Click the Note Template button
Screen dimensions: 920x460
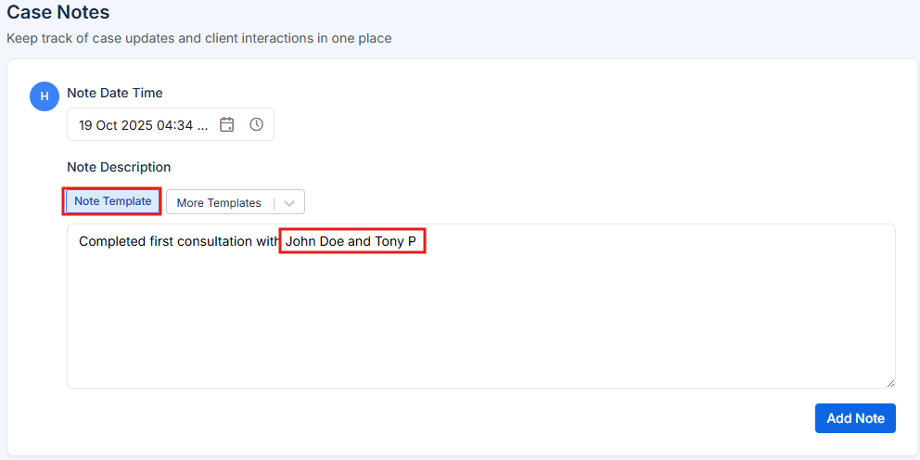point(112,201)
